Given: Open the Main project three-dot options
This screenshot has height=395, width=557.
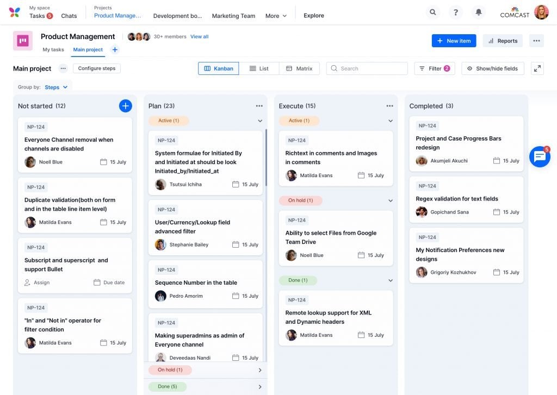Looking at the screenshot, I should tap(63, 68).
